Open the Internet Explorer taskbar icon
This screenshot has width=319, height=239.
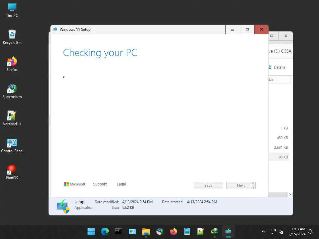coord(214,232)
